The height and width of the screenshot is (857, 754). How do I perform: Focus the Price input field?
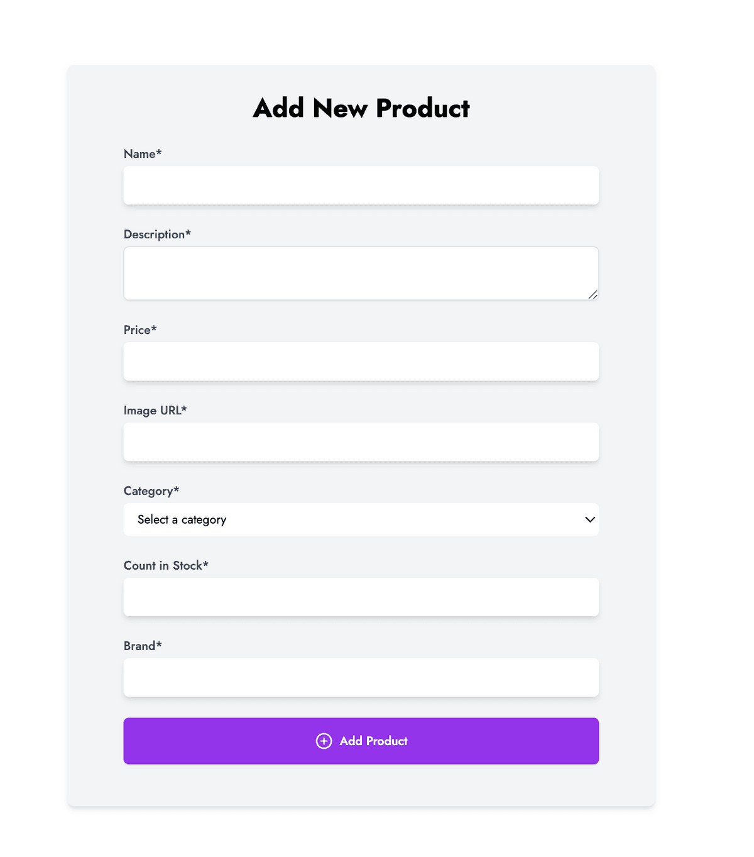pos(361,362)
